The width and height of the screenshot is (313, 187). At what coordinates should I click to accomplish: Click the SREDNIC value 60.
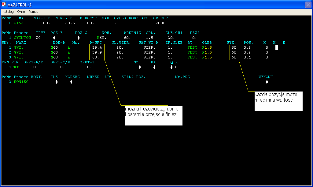127,38
